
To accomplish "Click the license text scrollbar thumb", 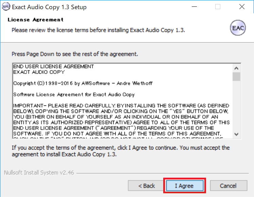I will (236, 77).
